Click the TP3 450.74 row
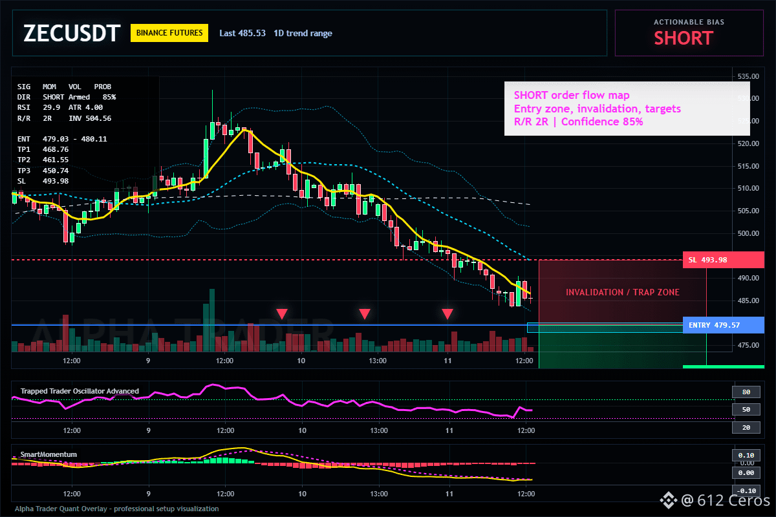 (x=43, y=170)
